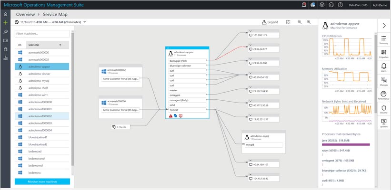391x190 pixels.
Task: Open the settings gear in top bar
Action: tap(322, 5)
